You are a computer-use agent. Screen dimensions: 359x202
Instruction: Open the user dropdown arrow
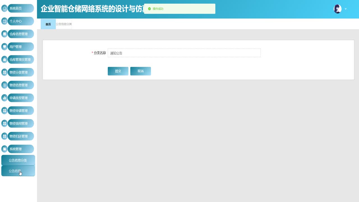point(346,9)
